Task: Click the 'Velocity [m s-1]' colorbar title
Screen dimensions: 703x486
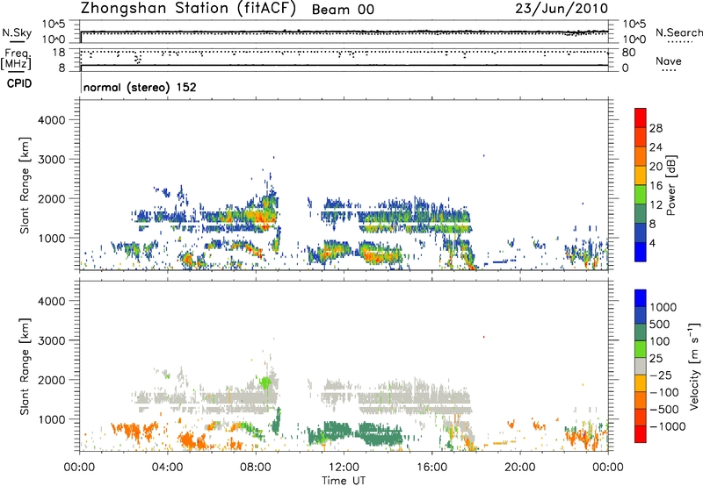Action: (694, 366)
